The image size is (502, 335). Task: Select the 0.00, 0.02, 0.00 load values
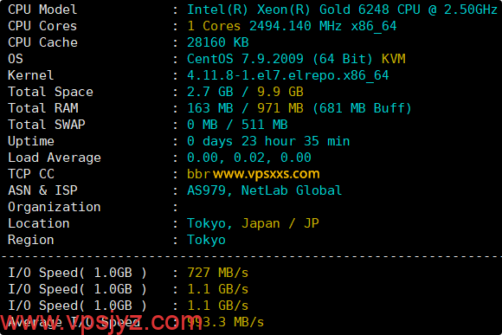point(249,158)
